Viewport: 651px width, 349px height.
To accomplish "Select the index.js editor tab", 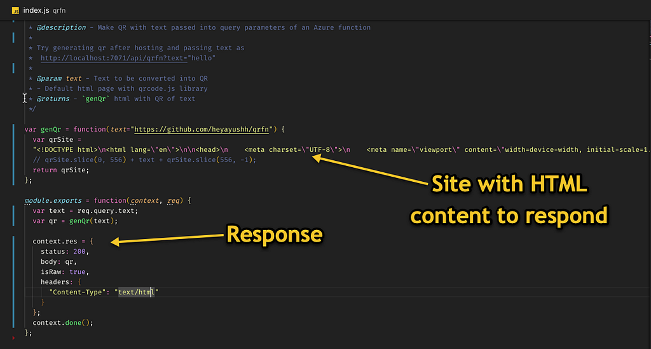I will (x=39, y=10).
